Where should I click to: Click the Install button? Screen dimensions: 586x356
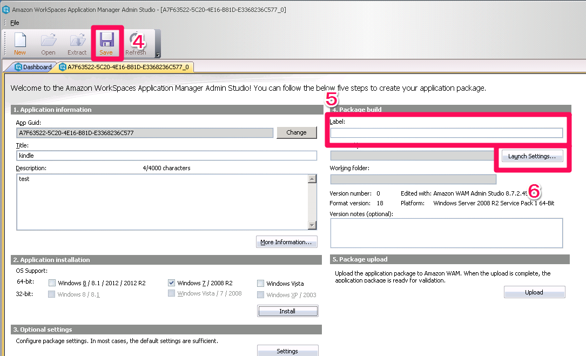click(x=287, y=311)
